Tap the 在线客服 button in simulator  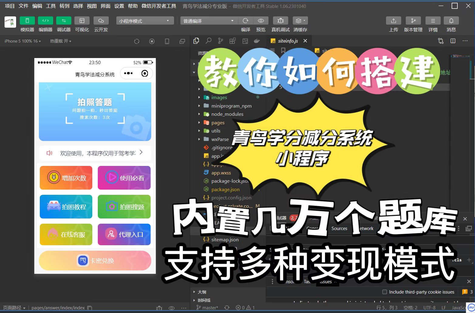pos(66,234)
